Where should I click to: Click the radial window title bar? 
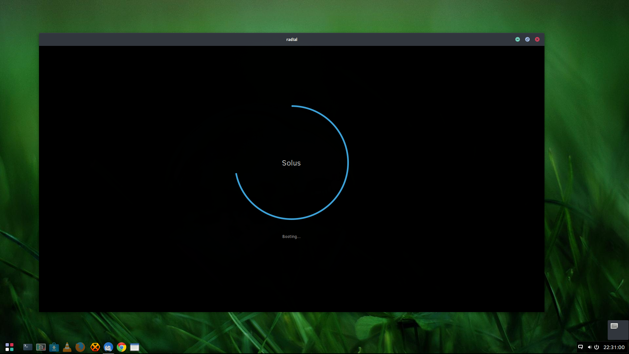point(292,39)
